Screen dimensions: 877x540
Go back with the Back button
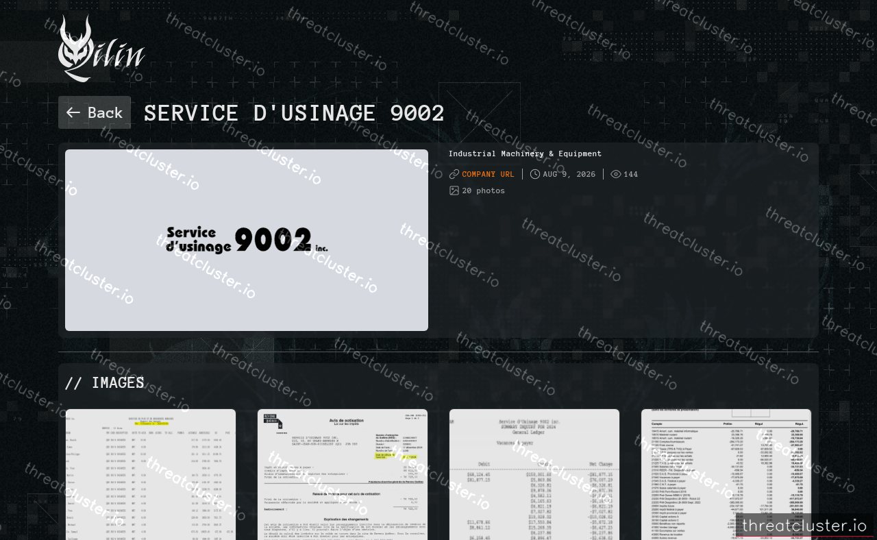tap(95, 112)
